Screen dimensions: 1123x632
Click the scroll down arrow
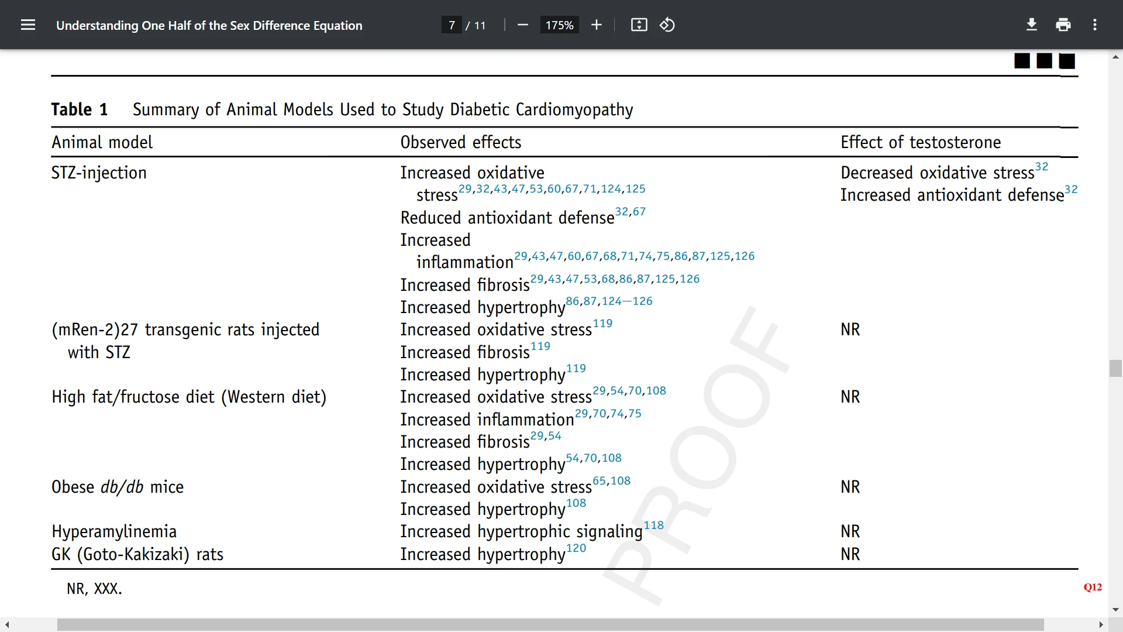(1115, 610)
